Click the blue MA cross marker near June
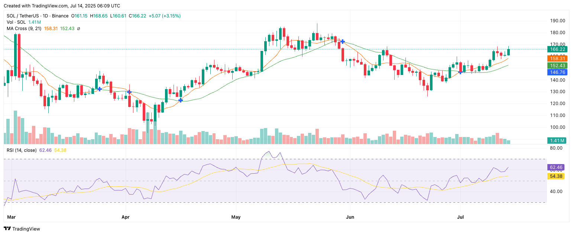573x235 pixels. click(343, 41)
